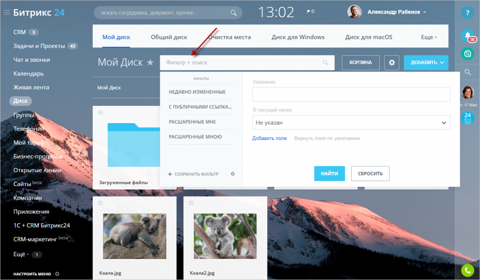Viewport: 480px width, 280px height.
Task: Add My Disk to favorites star
Action: tap(150, 62)
